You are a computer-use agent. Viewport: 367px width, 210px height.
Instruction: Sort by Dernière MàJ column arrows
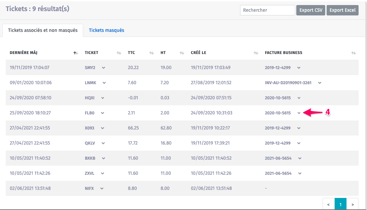tap(76, 53)
